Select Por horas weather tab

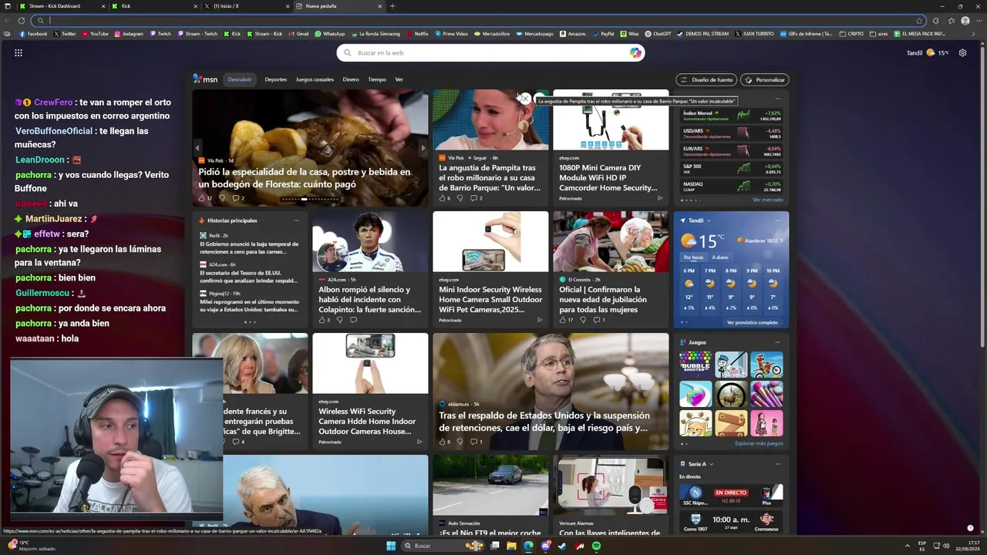coord(693,257)
